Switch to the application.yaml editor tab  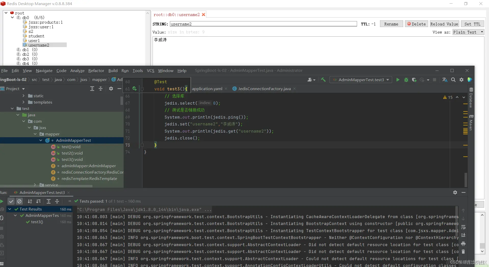(207, 89)
